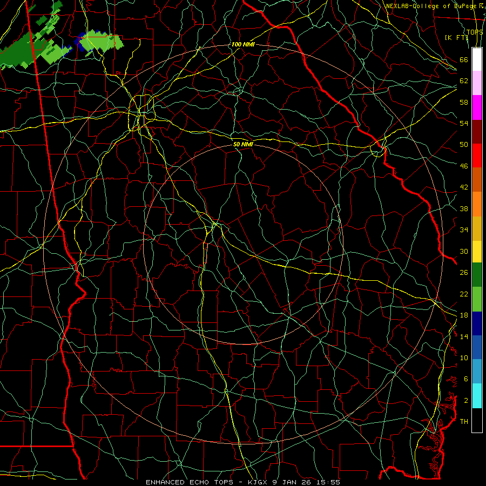Click the black TH threshold swatch
This screenshot has height=486, width=486.
click(x=477, y=420)
